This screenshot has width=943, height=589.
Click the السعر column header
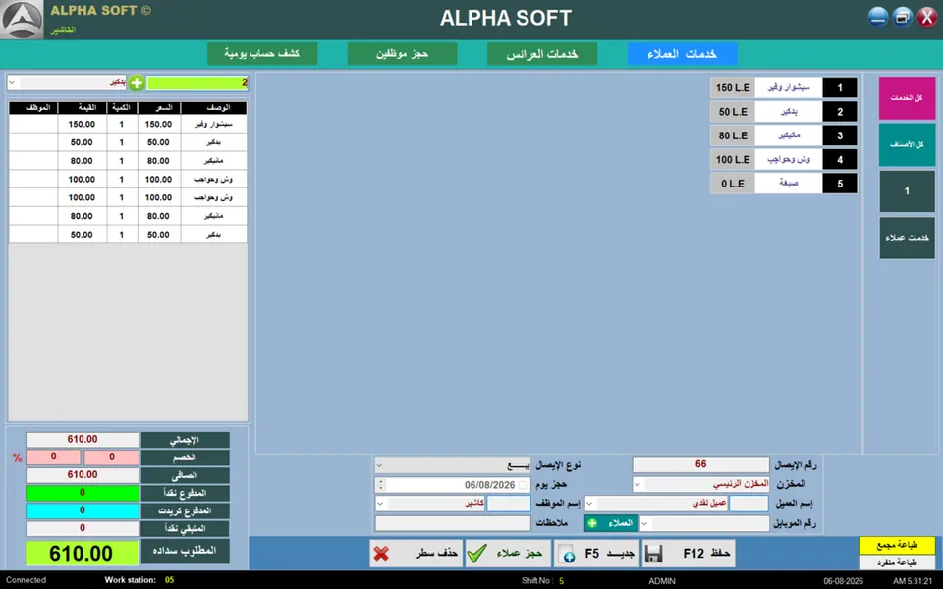point(159,108)
